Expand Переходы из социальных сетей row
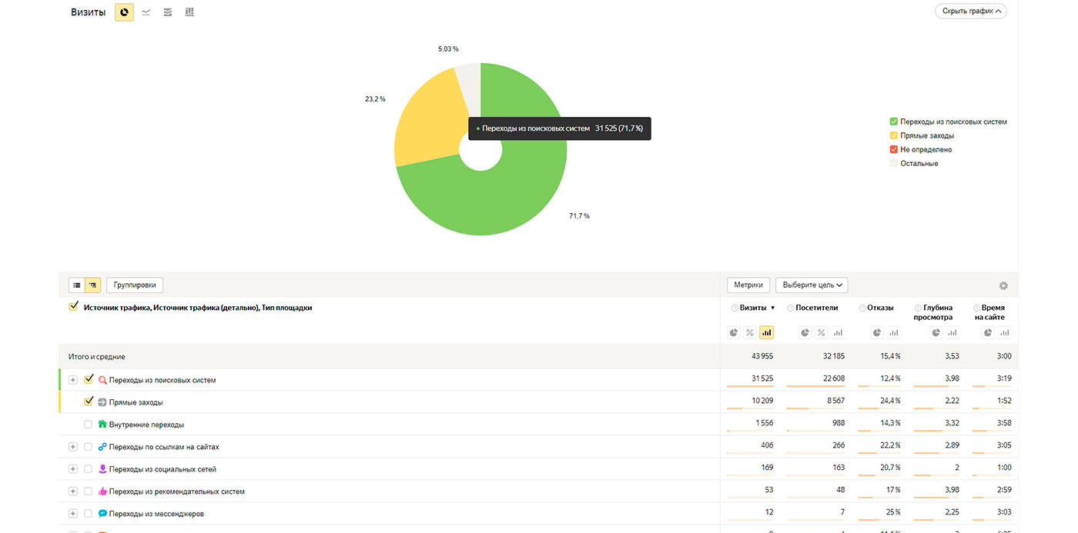The height and width of the screenshot is (533, 1078). [73, 469]
